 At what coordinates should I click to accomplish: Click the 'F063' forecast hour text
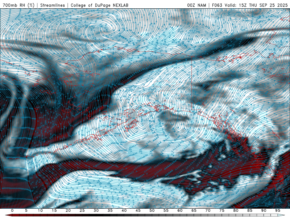(217, 5)
